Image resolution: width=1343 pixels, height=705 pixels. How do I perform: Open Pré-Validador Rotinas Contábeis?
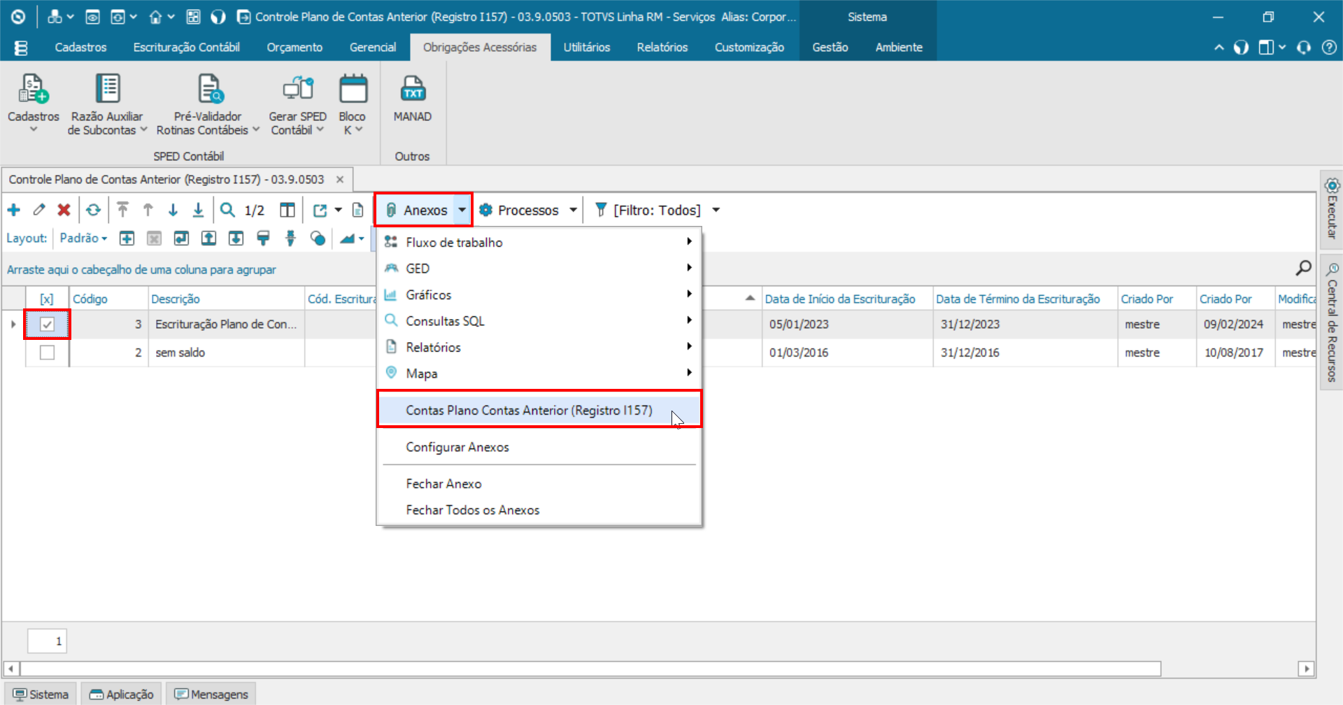point(208,104)
